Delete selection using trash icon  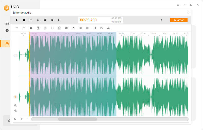pyautogui.click(x=59, y=28)
